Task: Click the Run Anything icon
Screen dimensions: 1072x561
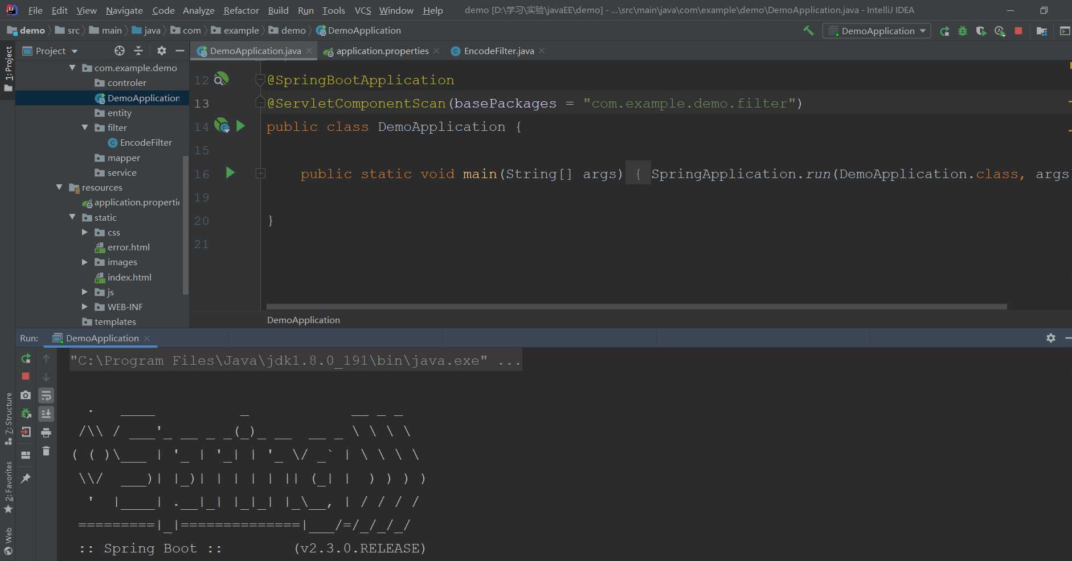Action: 1065,31
